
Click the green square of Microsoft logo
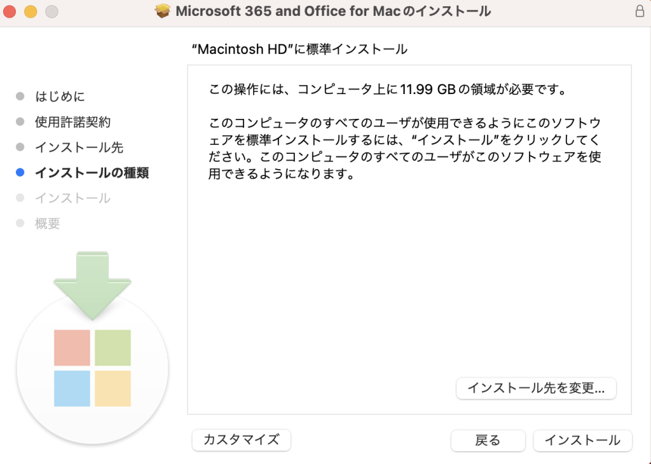[113, 348]
